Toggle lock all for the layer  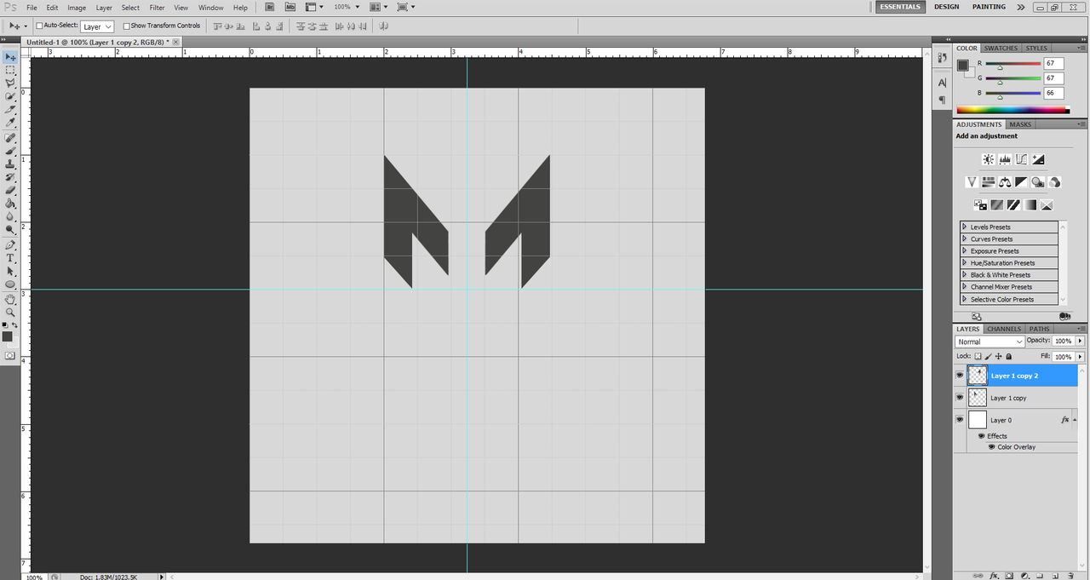(1009, 357)
